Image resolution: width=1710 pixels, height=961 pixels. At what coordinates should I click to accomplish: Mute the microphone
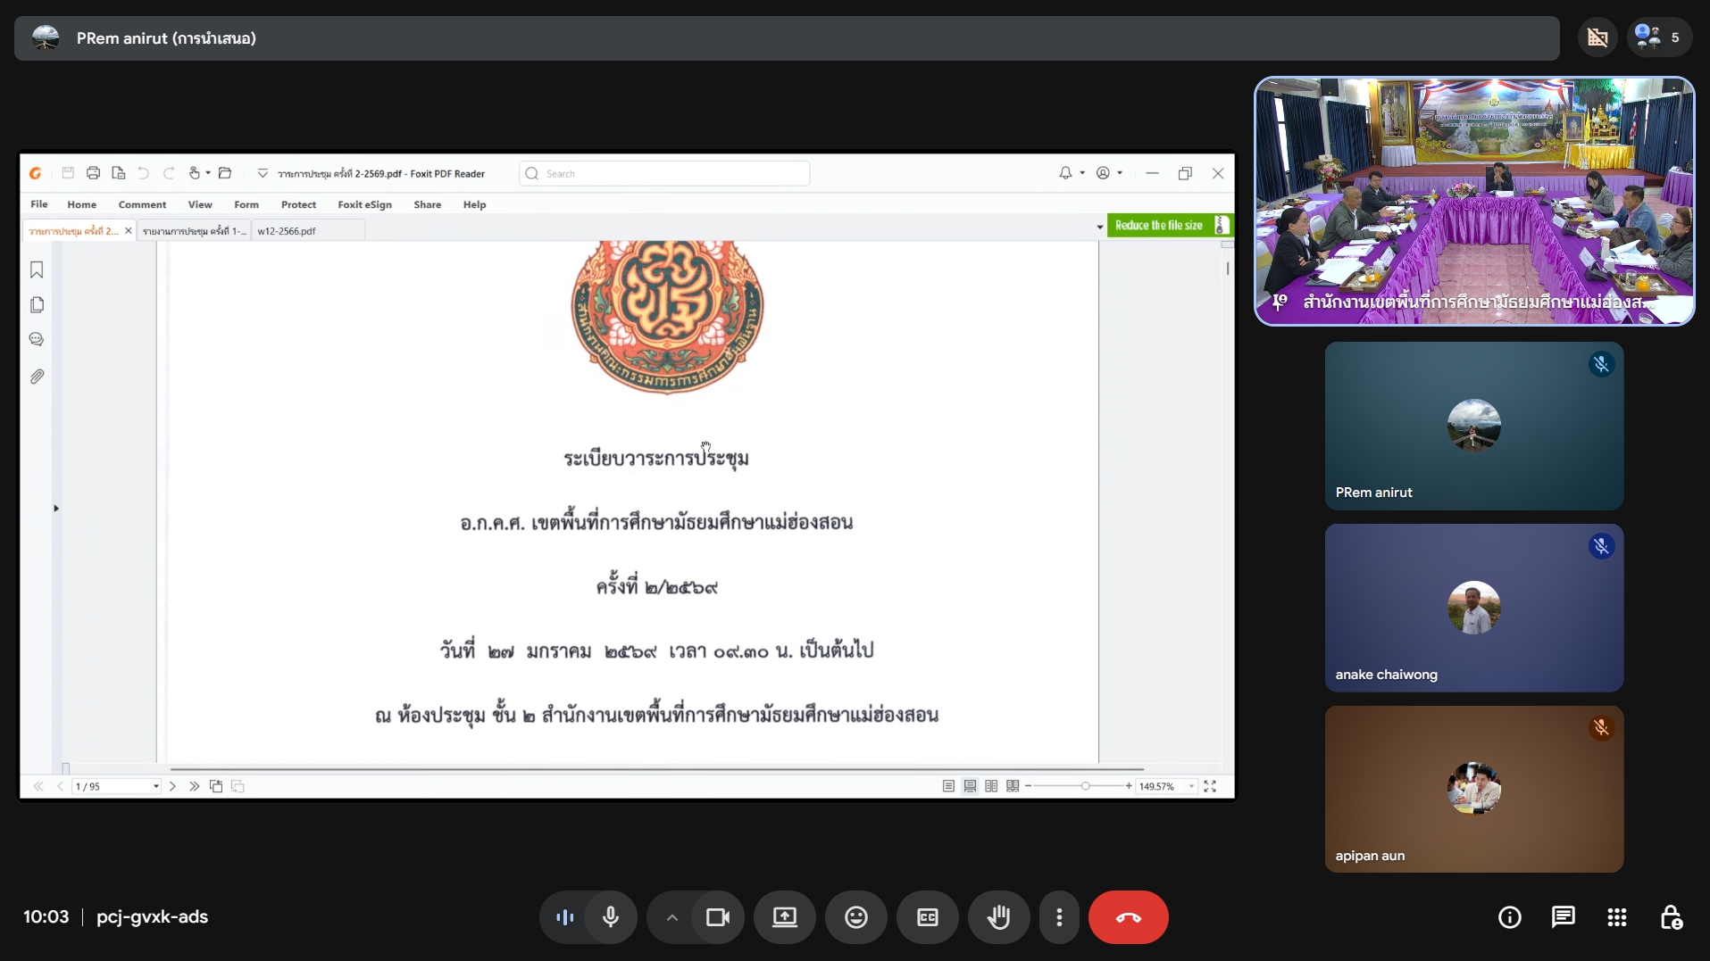(x=611, y=917)
